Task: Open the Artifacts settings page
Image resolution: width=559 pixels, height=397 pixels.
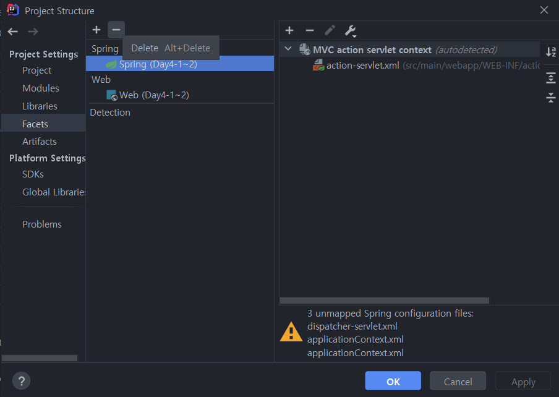Action: 39,142
